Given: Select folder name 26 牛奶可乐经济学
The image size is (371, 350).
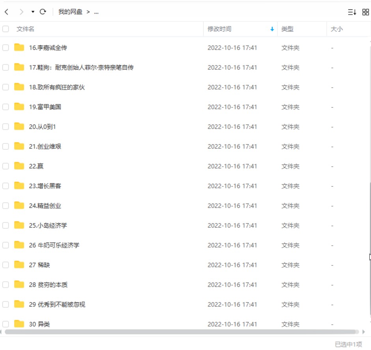Looking at the screenshot, I should (54, 245).
